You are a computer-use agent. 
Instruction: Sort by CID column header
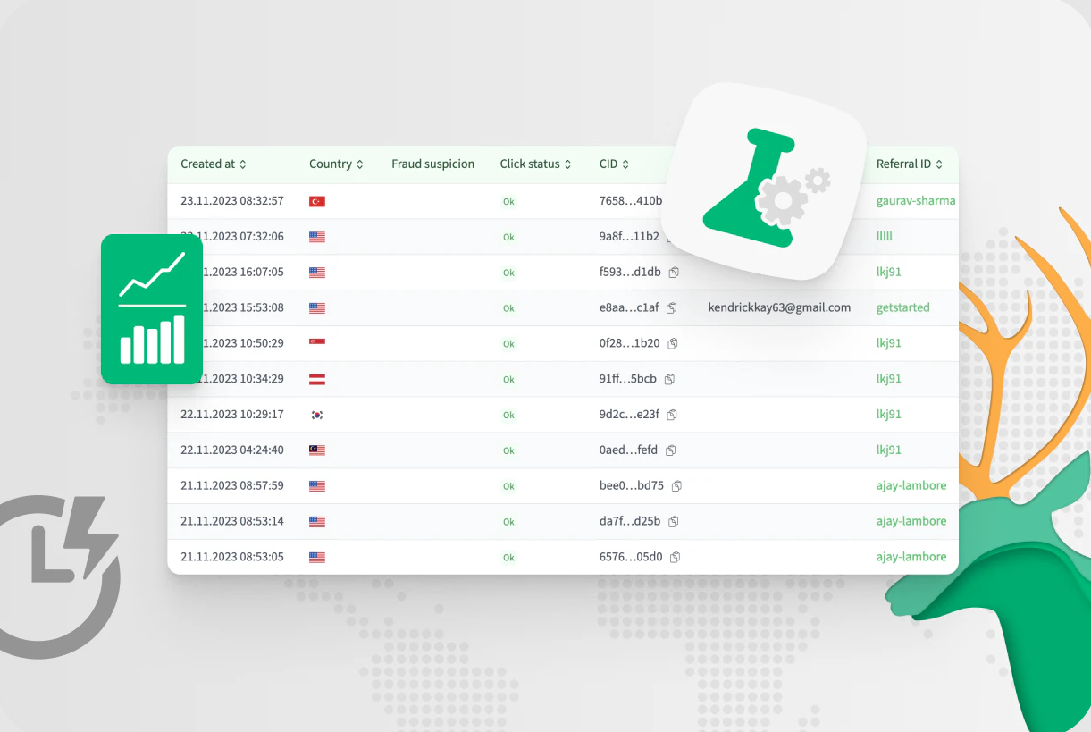[x=614, y=164]
